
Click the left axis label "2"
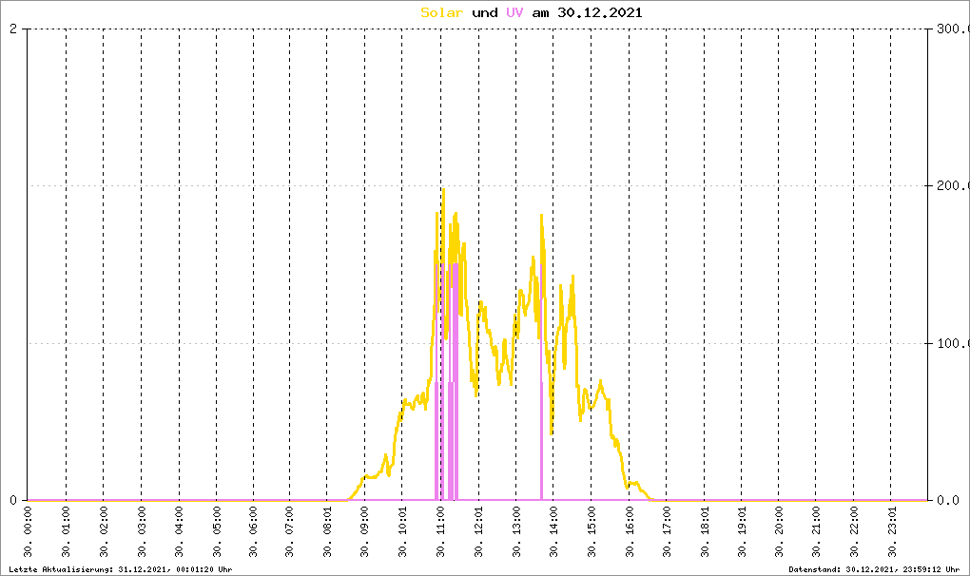13,29
